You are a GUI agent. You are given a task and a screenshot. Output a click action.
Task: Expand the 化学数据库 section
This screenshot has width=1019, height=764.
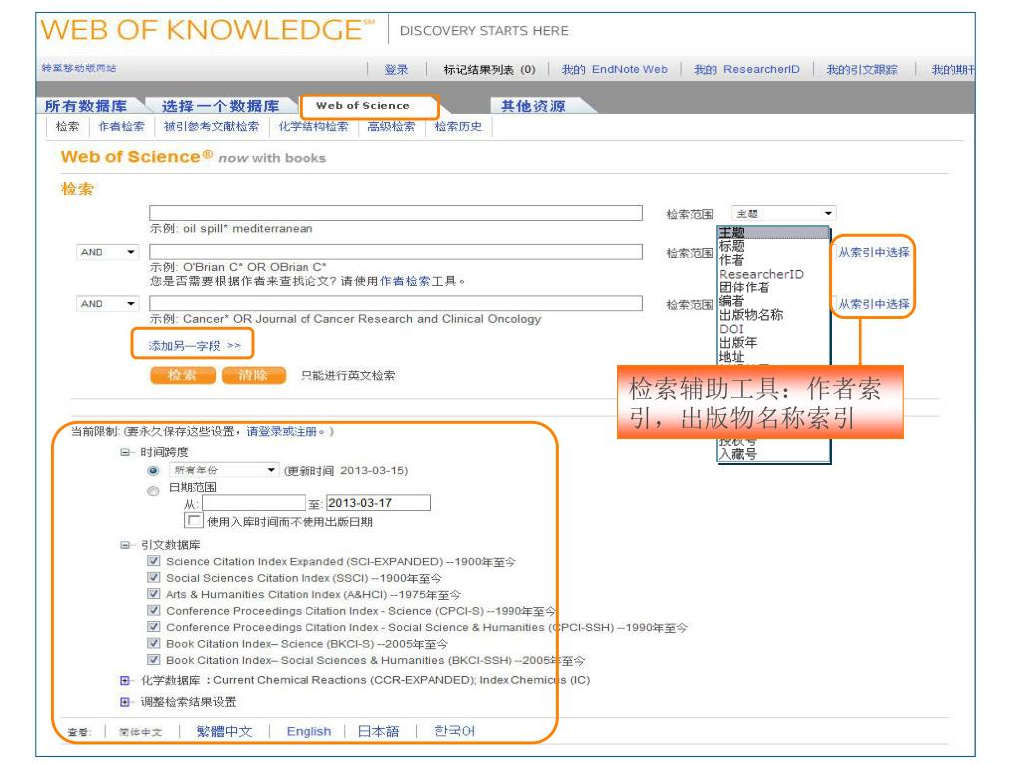coord(125,680)
